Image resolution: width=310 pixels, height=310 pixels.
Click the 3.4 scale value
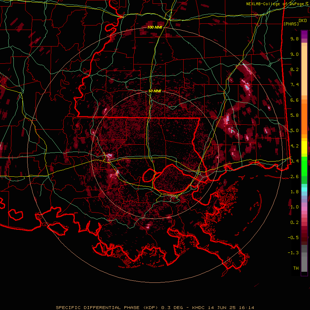(294, 161)
